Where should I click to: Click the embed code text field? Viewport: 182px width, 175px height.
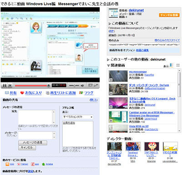click(x=144, y=45)
